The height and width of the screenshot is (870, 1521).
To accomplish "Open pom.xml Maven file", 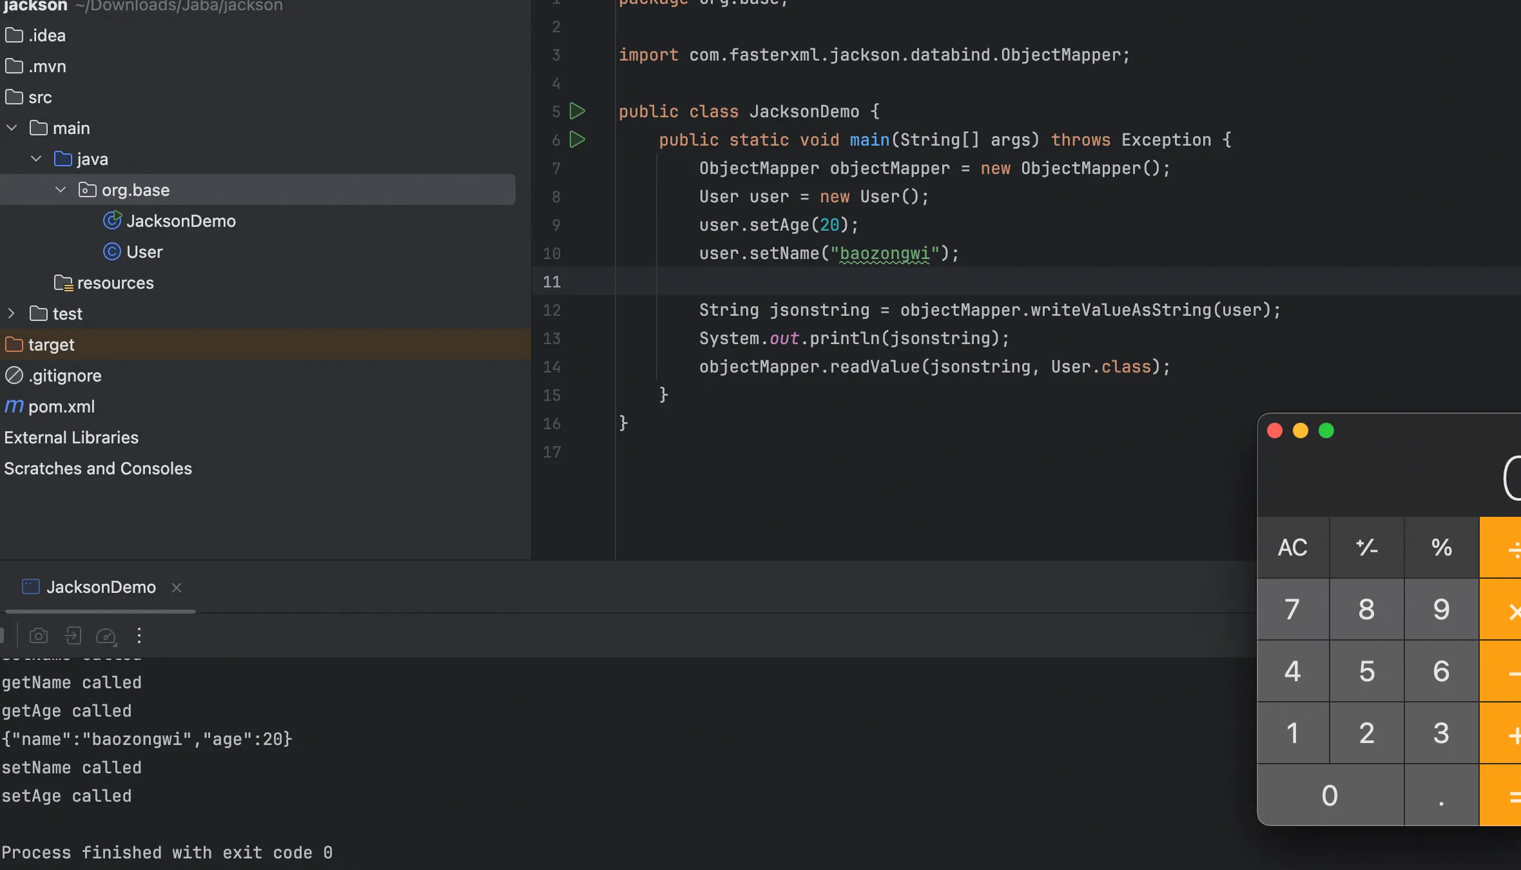I will click(61, 407).
